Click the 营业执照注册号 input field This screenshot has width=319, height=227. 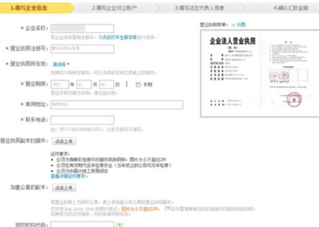[82, 48]
